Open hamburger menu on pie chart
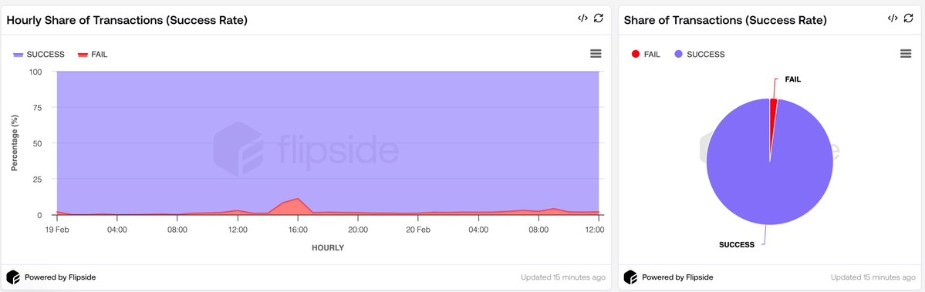This screenshot has width=925, height=292. tap(906, 54)
